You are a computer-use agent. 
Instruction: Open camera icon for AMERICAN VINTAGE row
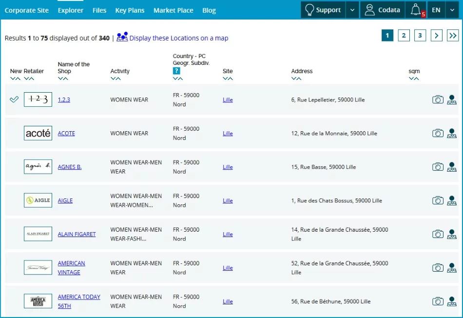point(438,268)
